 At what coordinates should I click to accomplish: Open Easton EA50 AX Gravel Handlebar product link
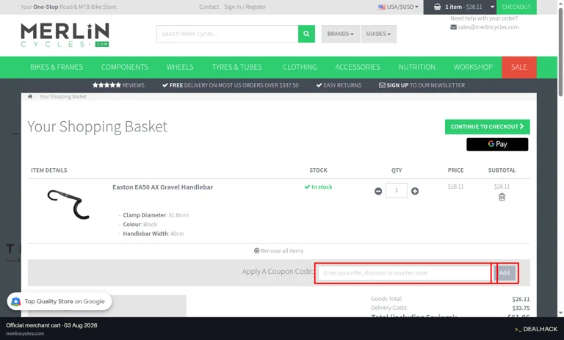coord(163,187)
